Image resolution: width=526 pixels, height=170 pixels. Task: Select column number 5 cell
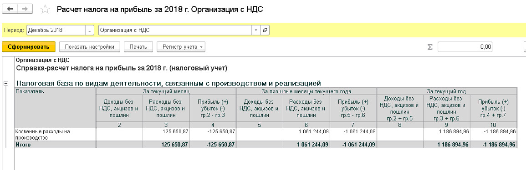click(x=260, y=125)
